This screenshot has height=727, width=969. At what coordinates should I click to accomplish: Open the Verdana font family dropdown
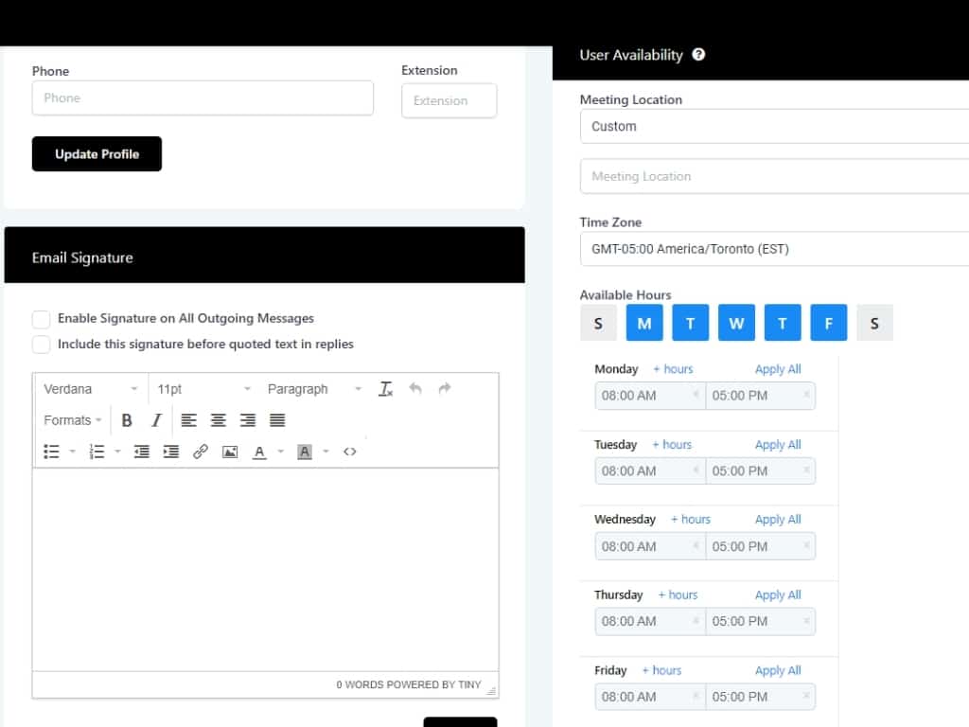pyautogui.click(x=91, y=389)
